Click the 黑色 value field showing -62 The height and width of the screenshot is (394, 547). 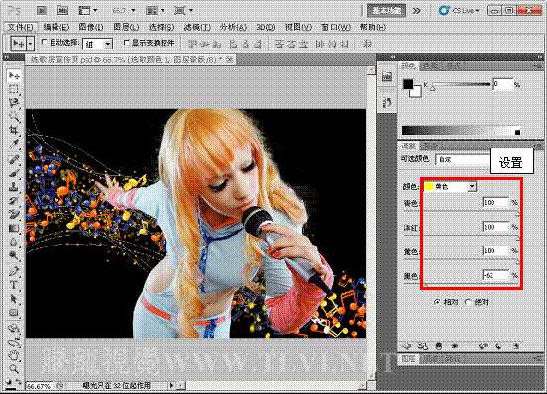[x=495, y=275]
